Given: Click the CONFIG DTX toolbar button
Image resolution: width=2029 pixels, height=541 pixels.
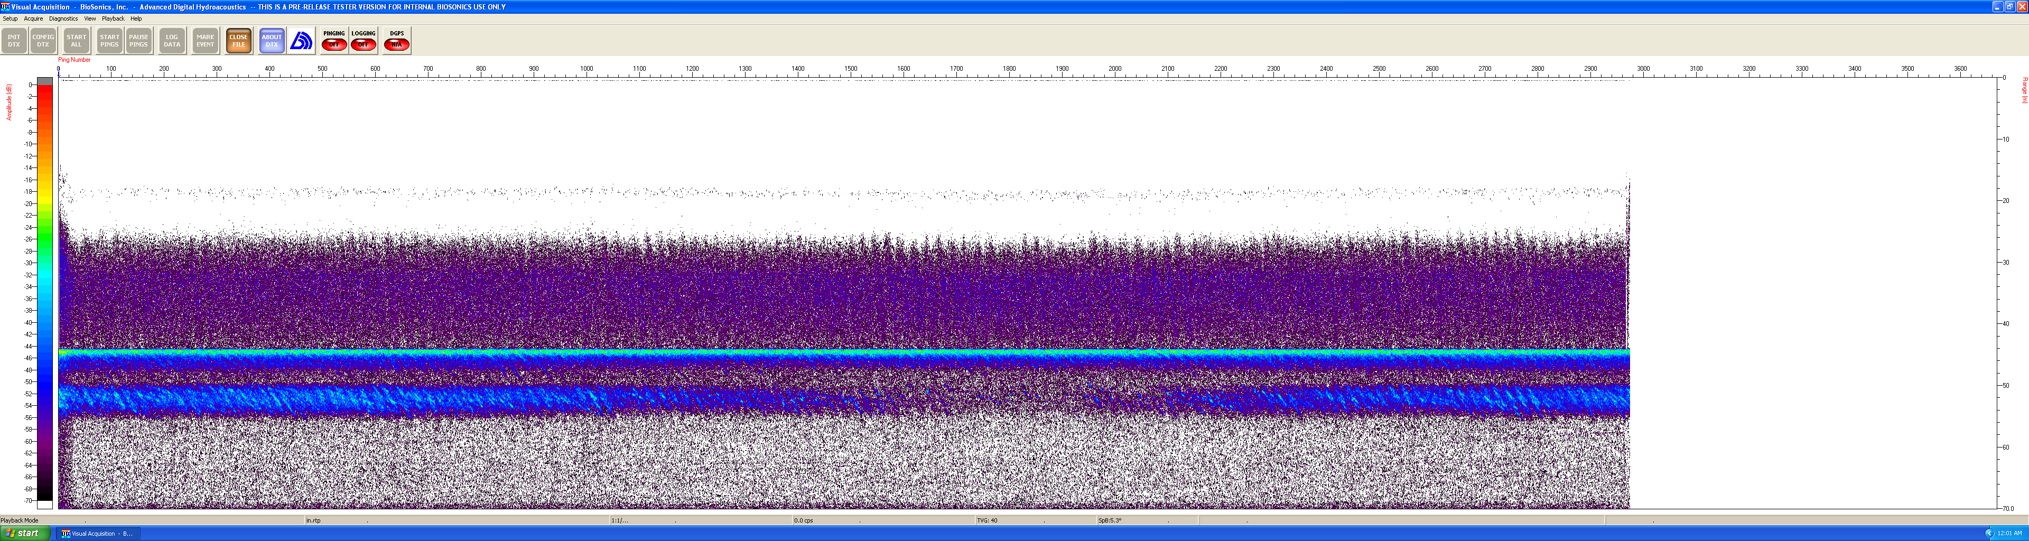Looking at the screenshot, I should pos(43,41).
